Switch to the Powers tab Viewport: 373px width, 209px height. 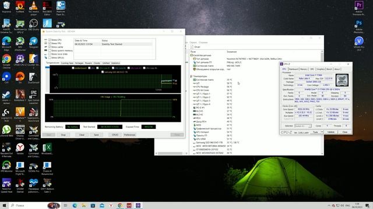click(88, 63)
